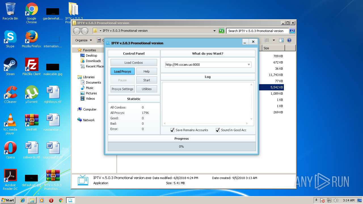Open Google Chrome desktop shortcut

click(x=31, y=13)
